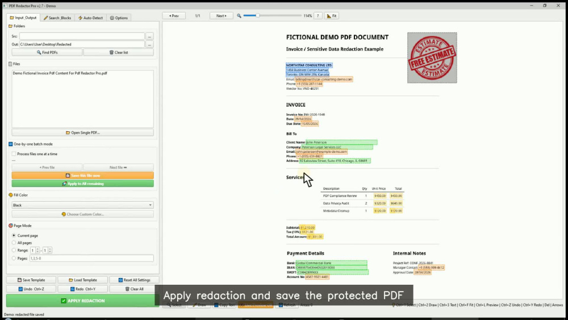Enable Process files one at a time
The height and width of the screenshot is (320, 568).
coord(14,153)
